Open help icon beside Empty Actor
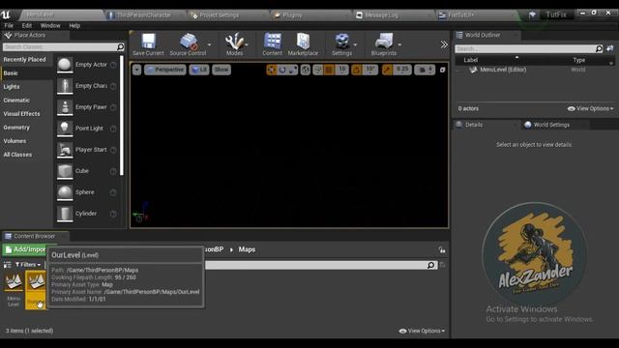 113,65
